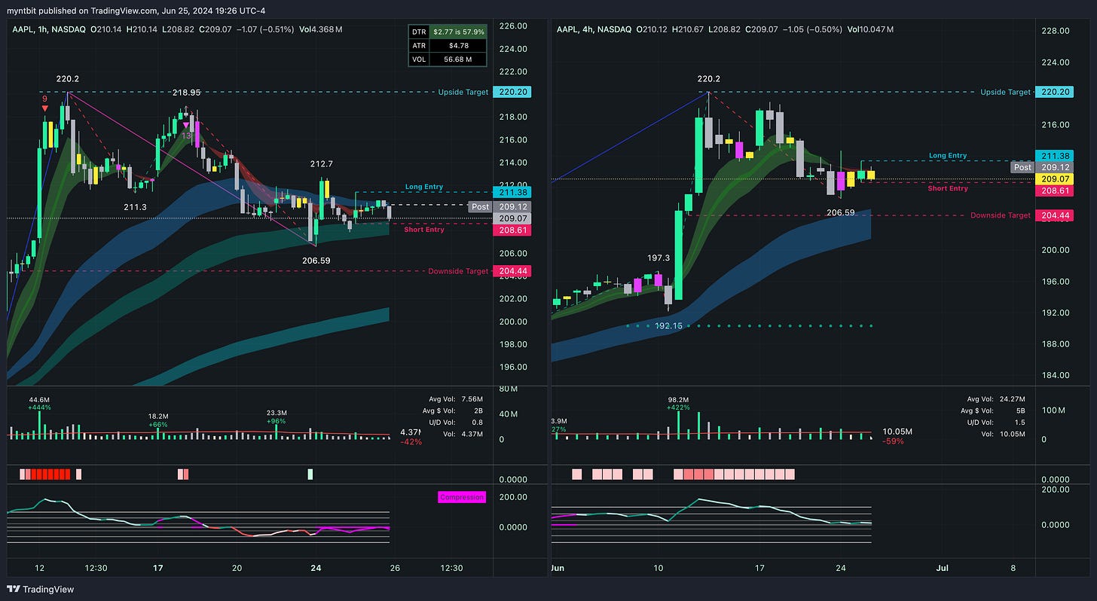Click the 212.7 swing high label
This screenshot has height=601, width=1097.
[322, 163]
